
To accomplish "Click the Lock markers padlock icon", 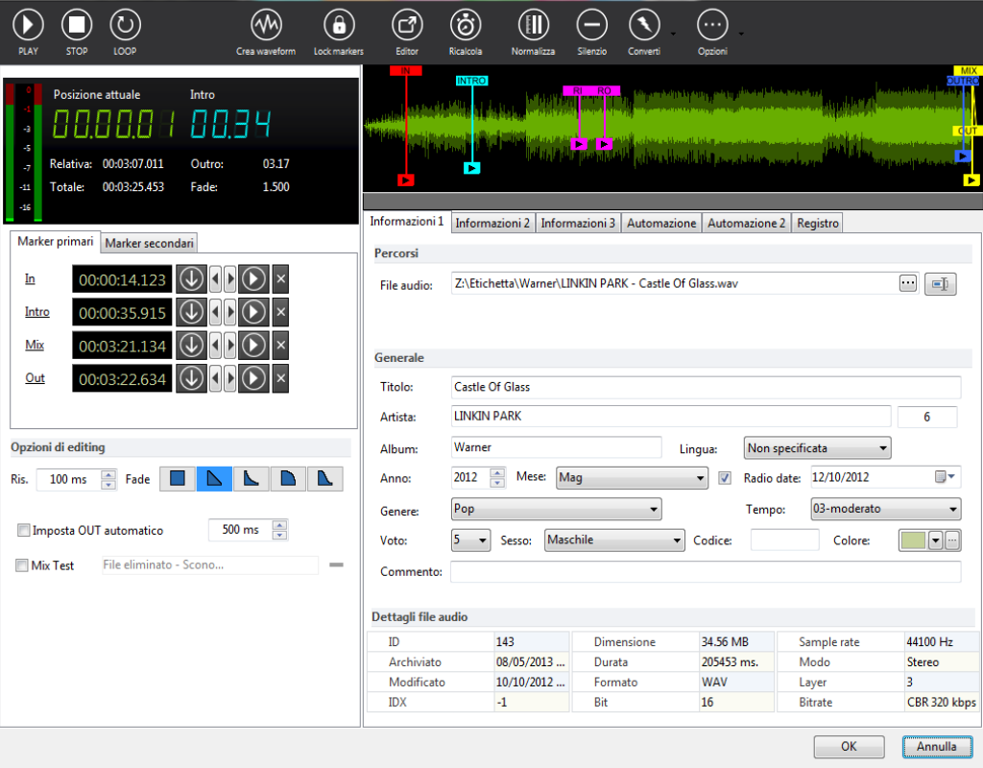I will [x=338, y=25].
